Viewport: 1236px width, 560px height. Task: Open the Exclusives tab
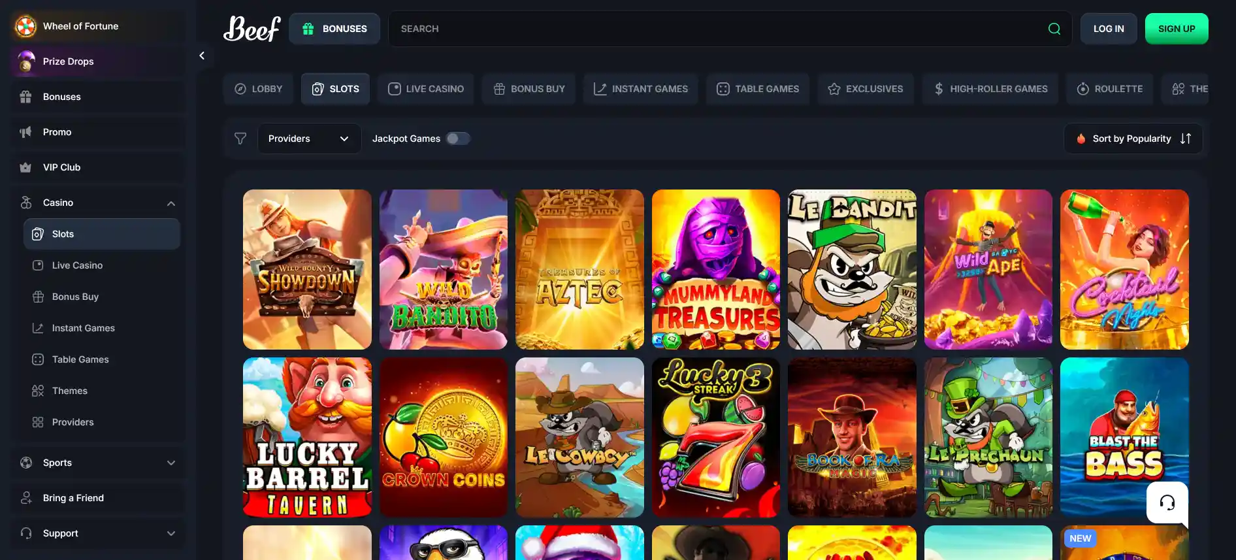(866, 89)
